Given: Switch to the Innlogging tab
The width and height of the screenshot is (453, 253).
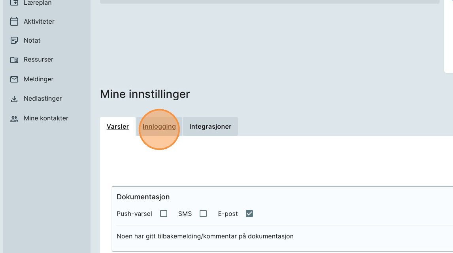Looking at the screenshot, I should pos(159,127).
